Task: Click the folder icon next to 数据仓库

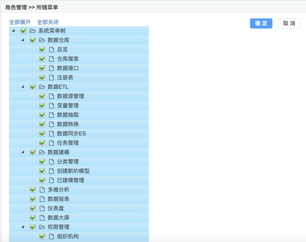Action: tap(42, 40)
